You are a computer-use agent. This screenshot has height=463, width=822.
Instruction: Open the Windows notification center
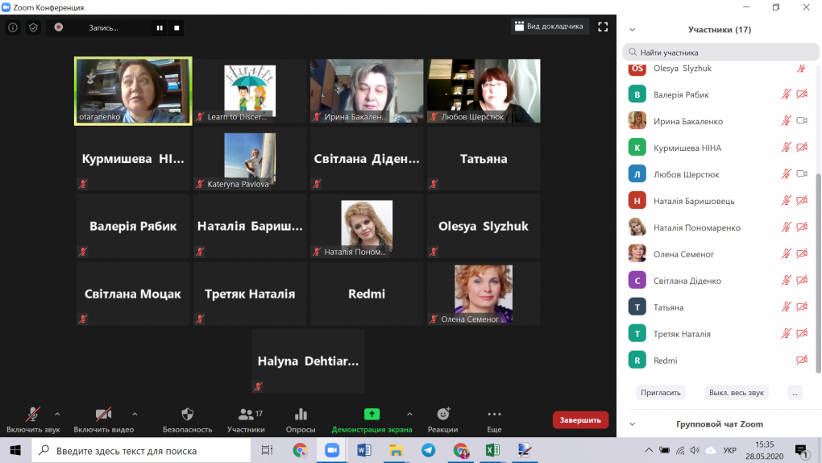pos(802,451)
